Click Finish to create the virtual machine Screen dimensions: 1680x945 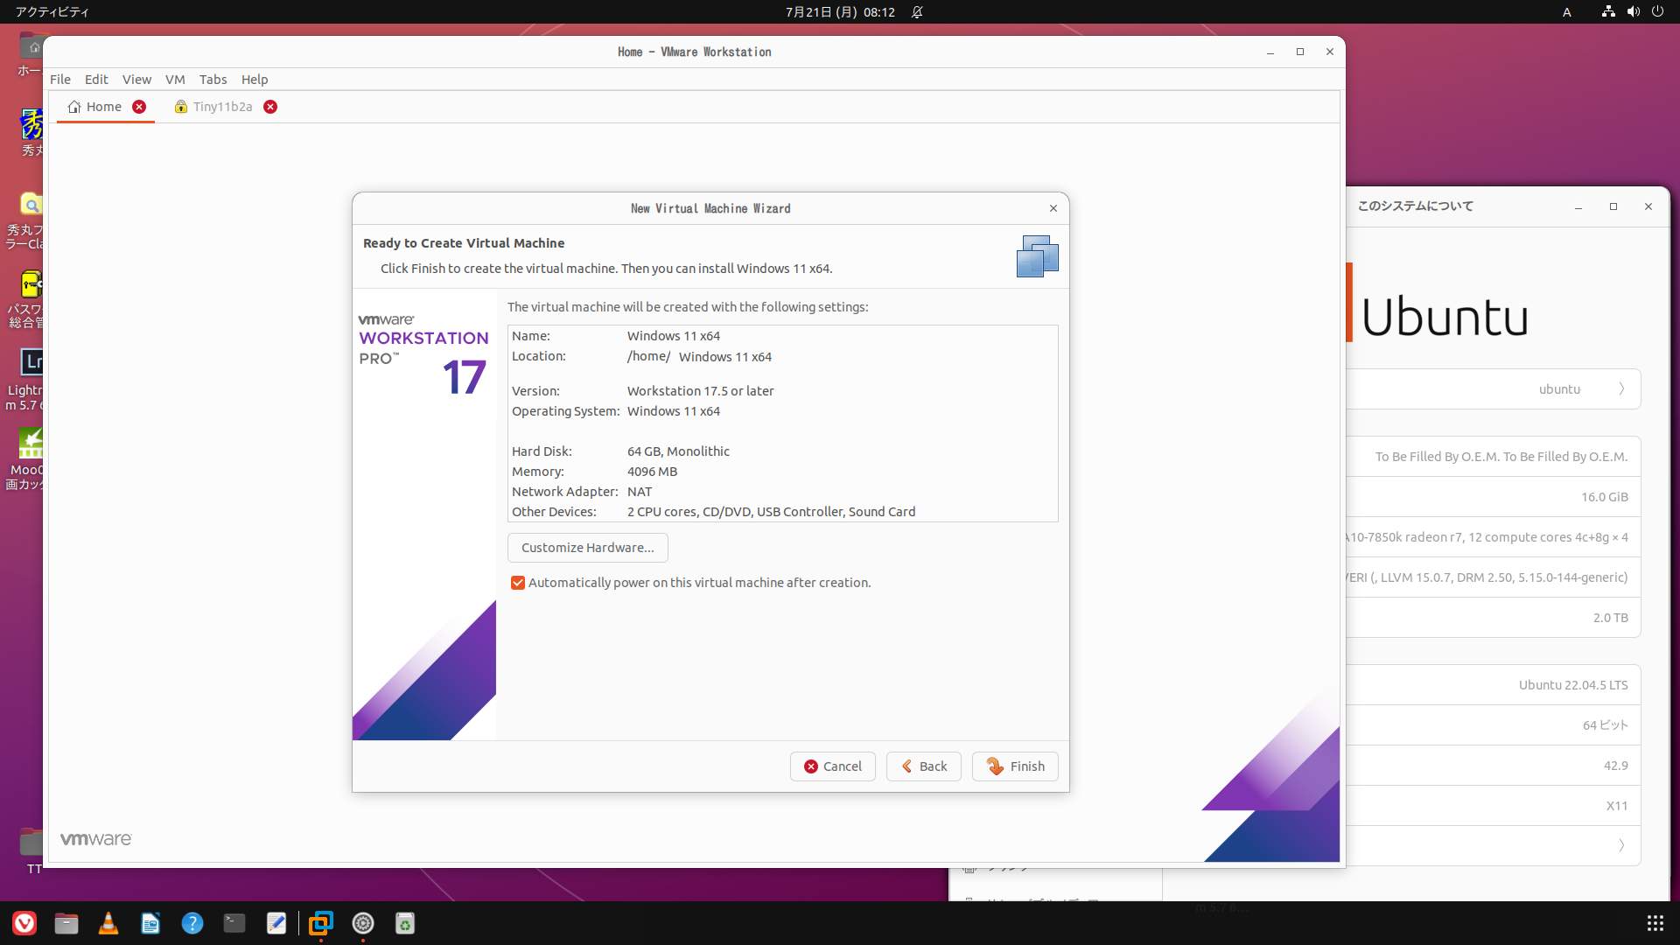coord(1015,766)
